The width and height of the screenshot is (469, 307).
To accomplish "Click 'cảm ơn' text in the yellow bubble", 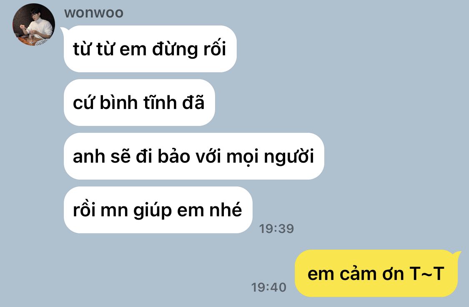I will coord(372,273).
